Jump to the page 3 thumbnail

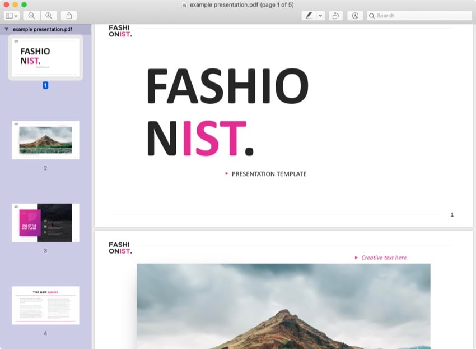tap(45, 222)
